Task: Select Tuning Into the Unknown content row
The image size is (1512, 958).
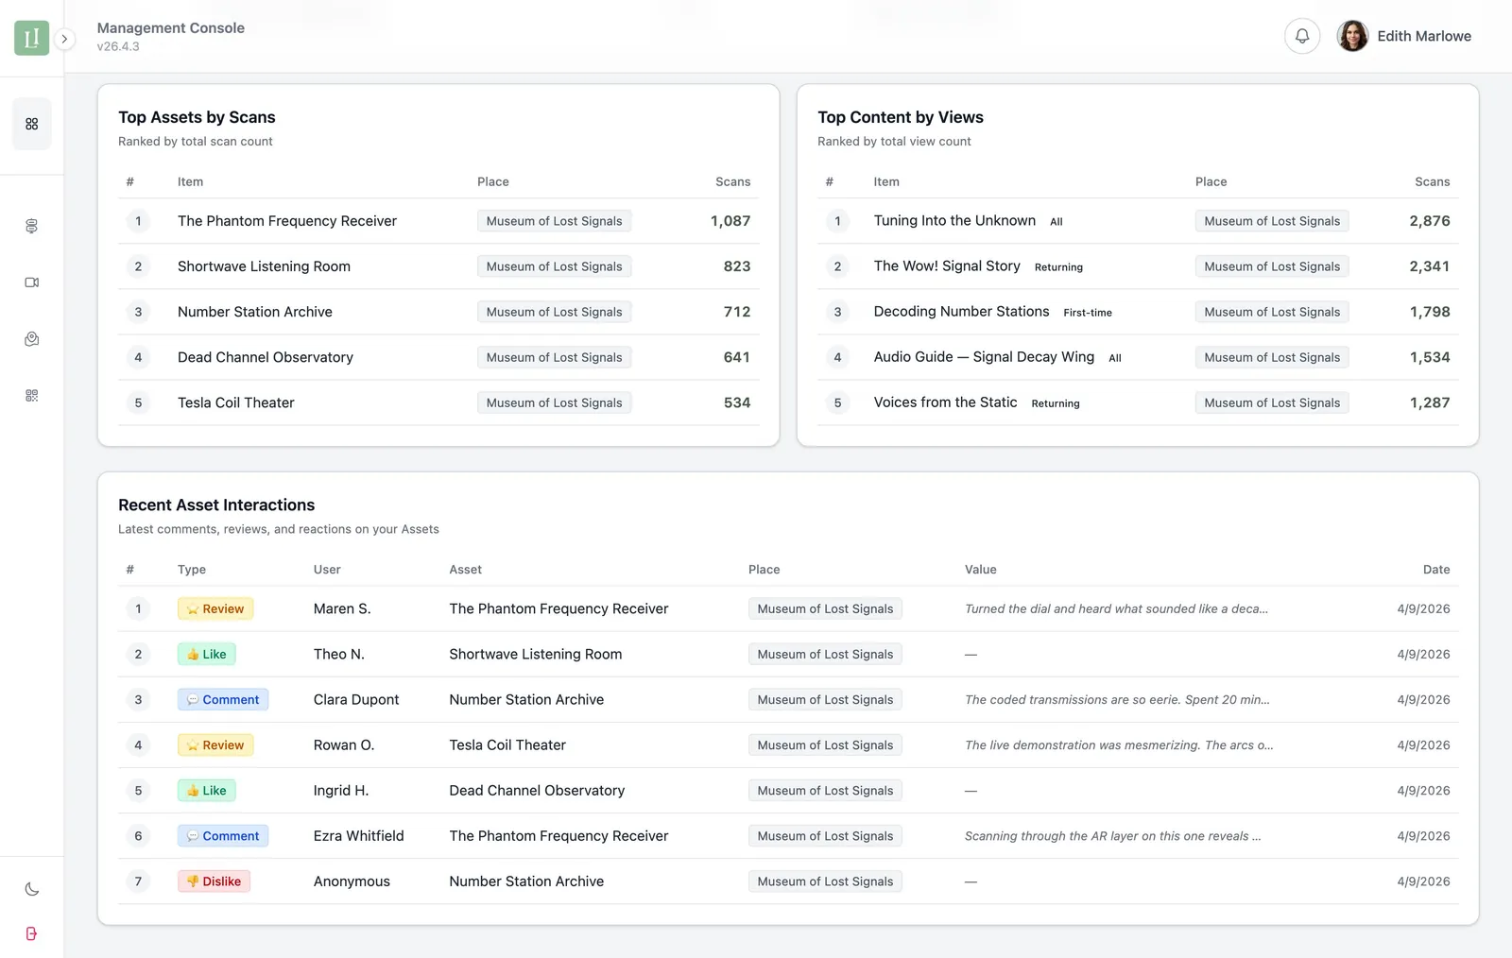Action: (x=954, y=221)
